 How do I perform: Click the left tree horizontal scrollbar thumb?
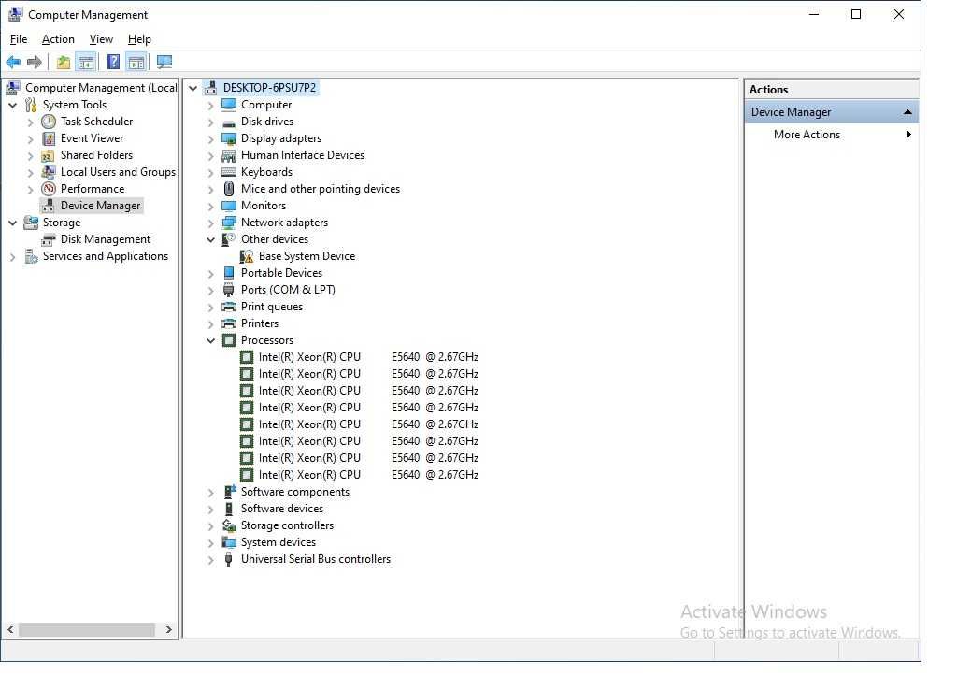coord(87,629)
